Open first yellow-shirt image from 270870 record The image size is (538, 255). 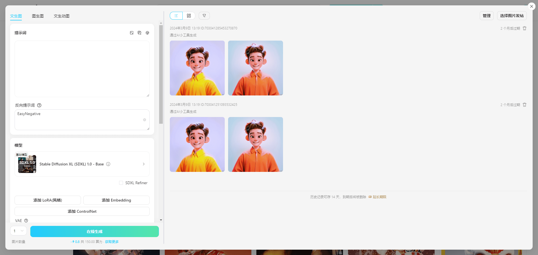coord(197,68)
